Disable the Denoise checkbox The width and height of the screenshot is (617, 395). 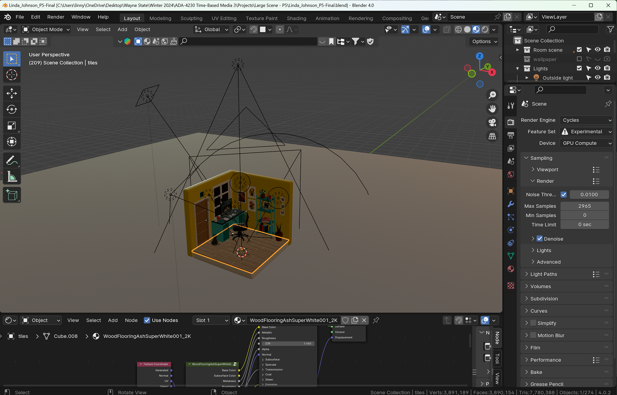540,239
